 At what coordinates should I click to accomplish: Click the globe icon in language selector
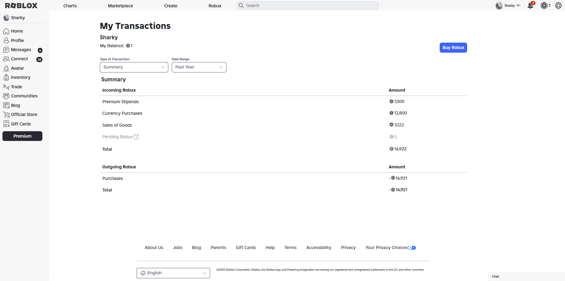click(x=143, y=273)
